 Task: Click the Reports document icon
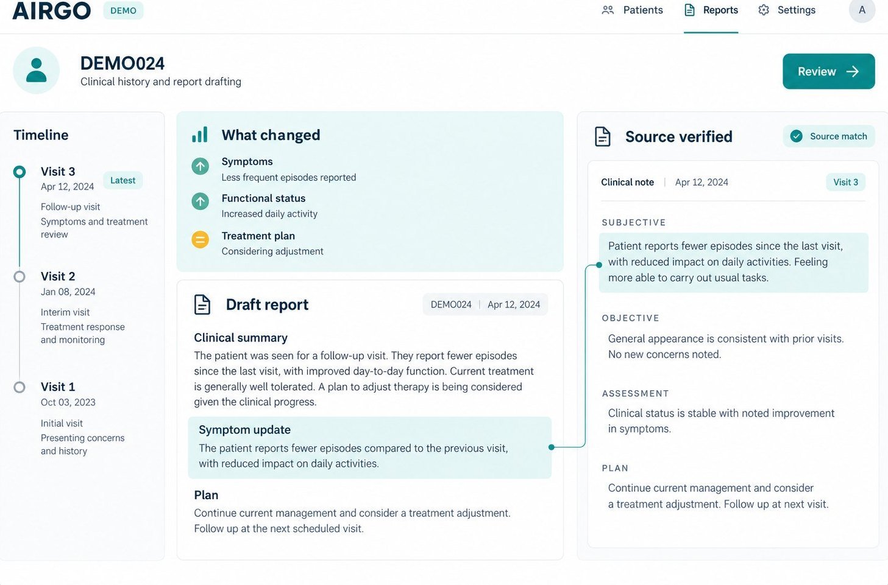[x=690, y=10]
